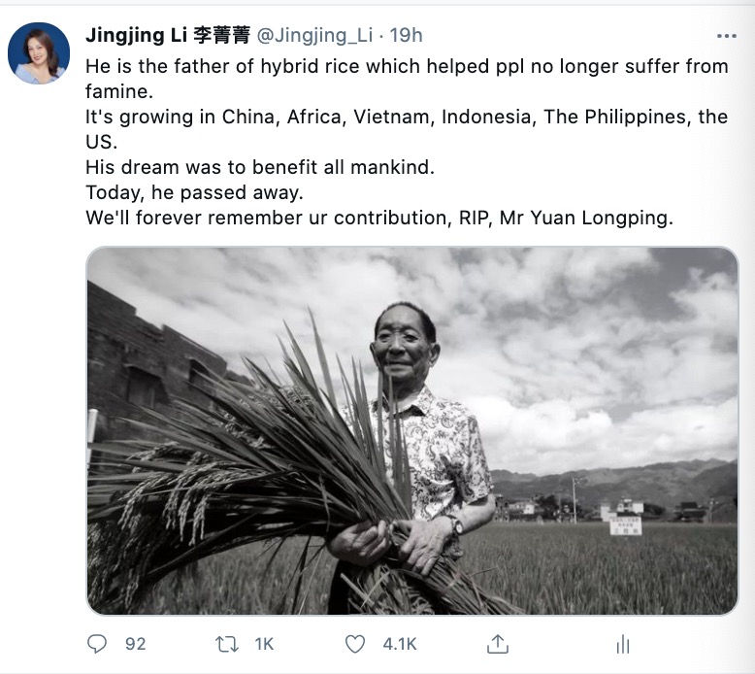Click the display name Jingjing Li 李菁菁
This screenshot has height=674, width=755.
click(168, 35)
